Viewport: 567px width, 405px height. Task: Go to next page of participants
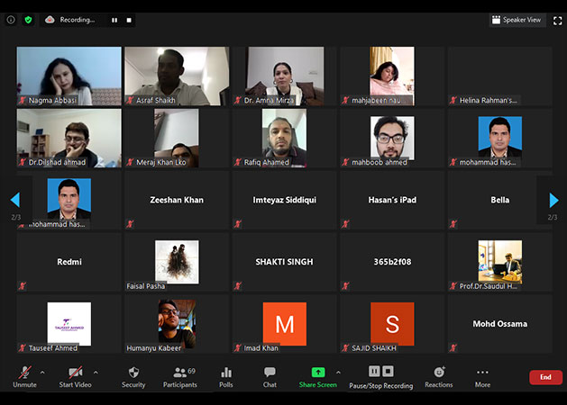(553, 200)
